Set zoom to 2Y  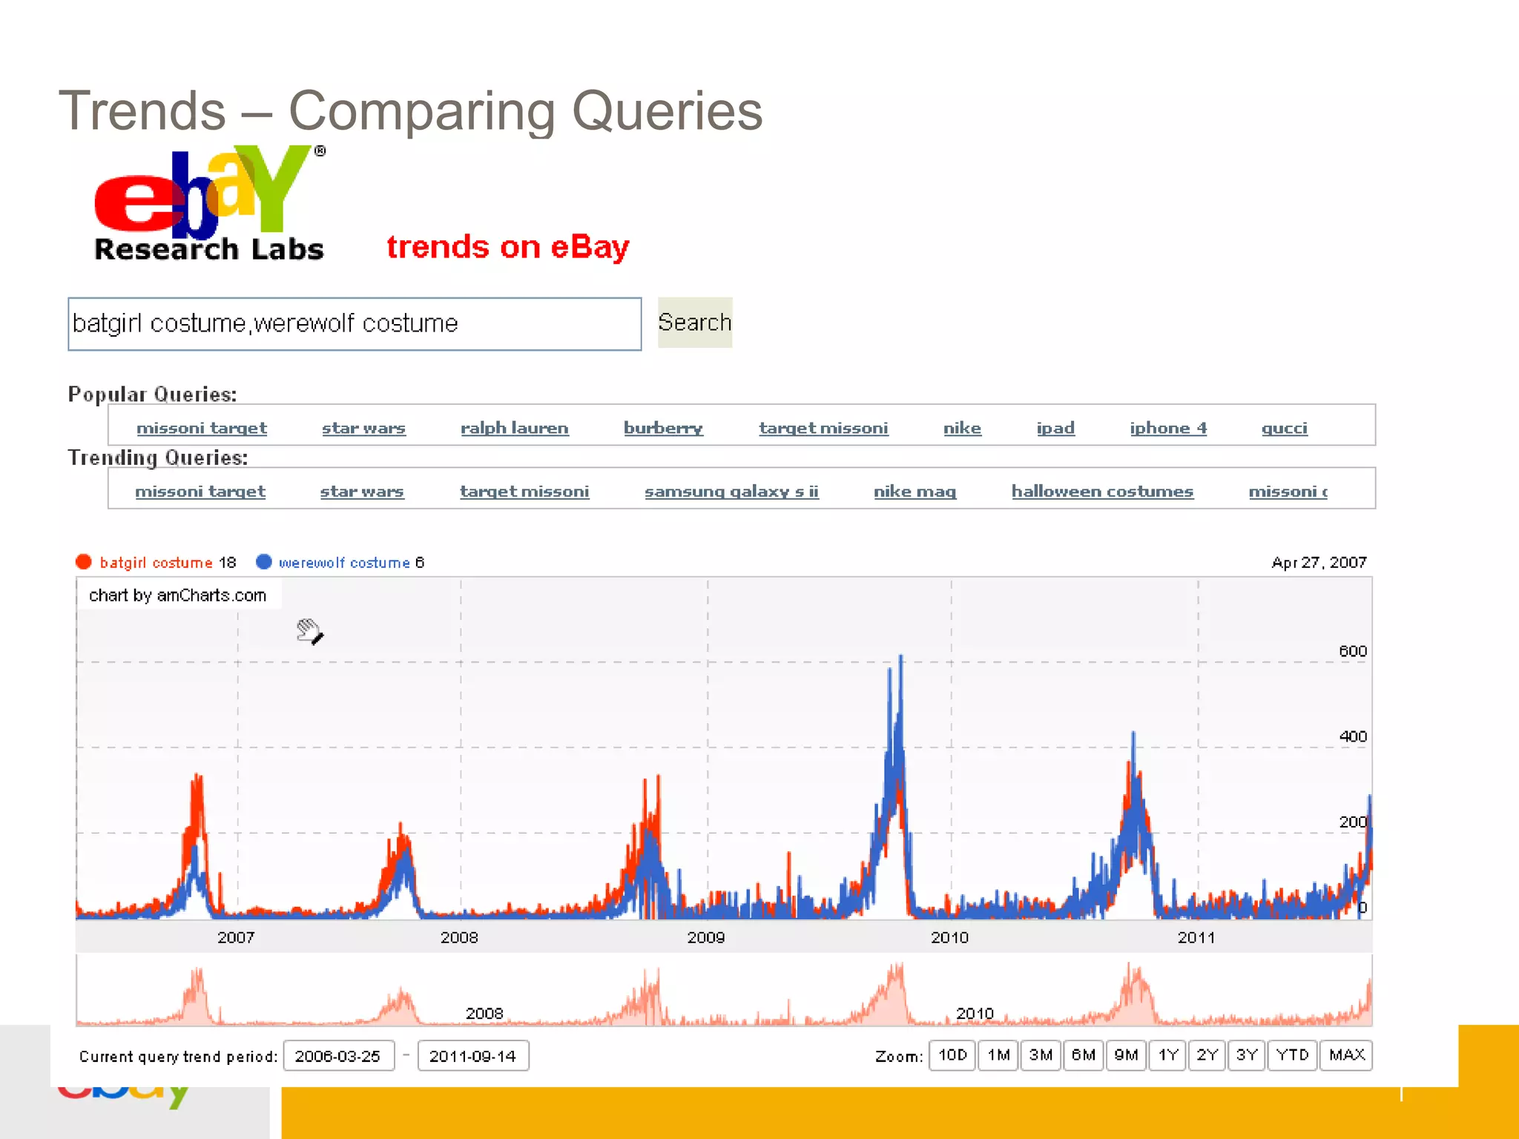coord(1207,1055)
